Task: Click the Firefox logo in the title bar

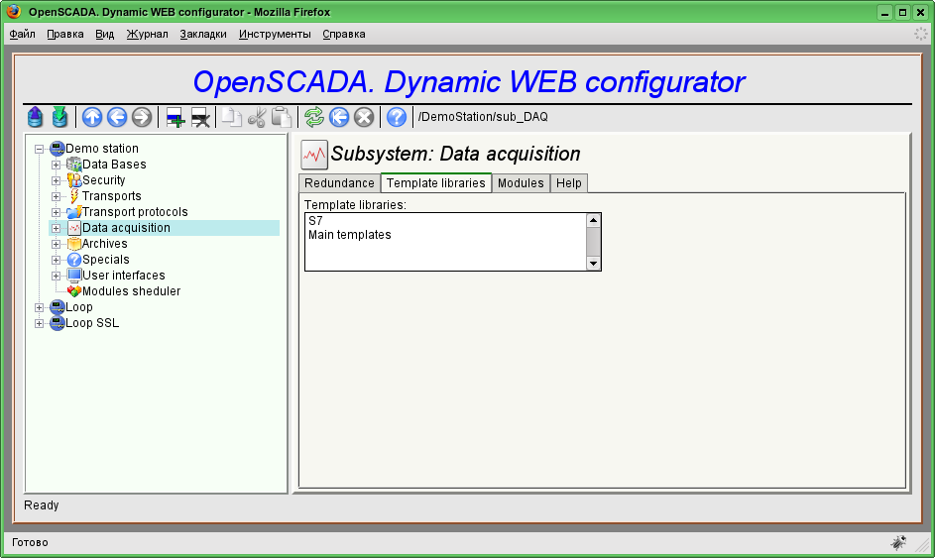Action: [14, 11]
